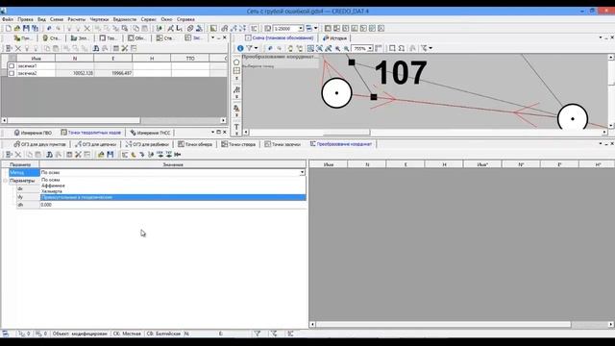The height and width of the screenshot is (346, 615).
Task: Collapse the Параметры tree node
Action: tap(6, 181)
